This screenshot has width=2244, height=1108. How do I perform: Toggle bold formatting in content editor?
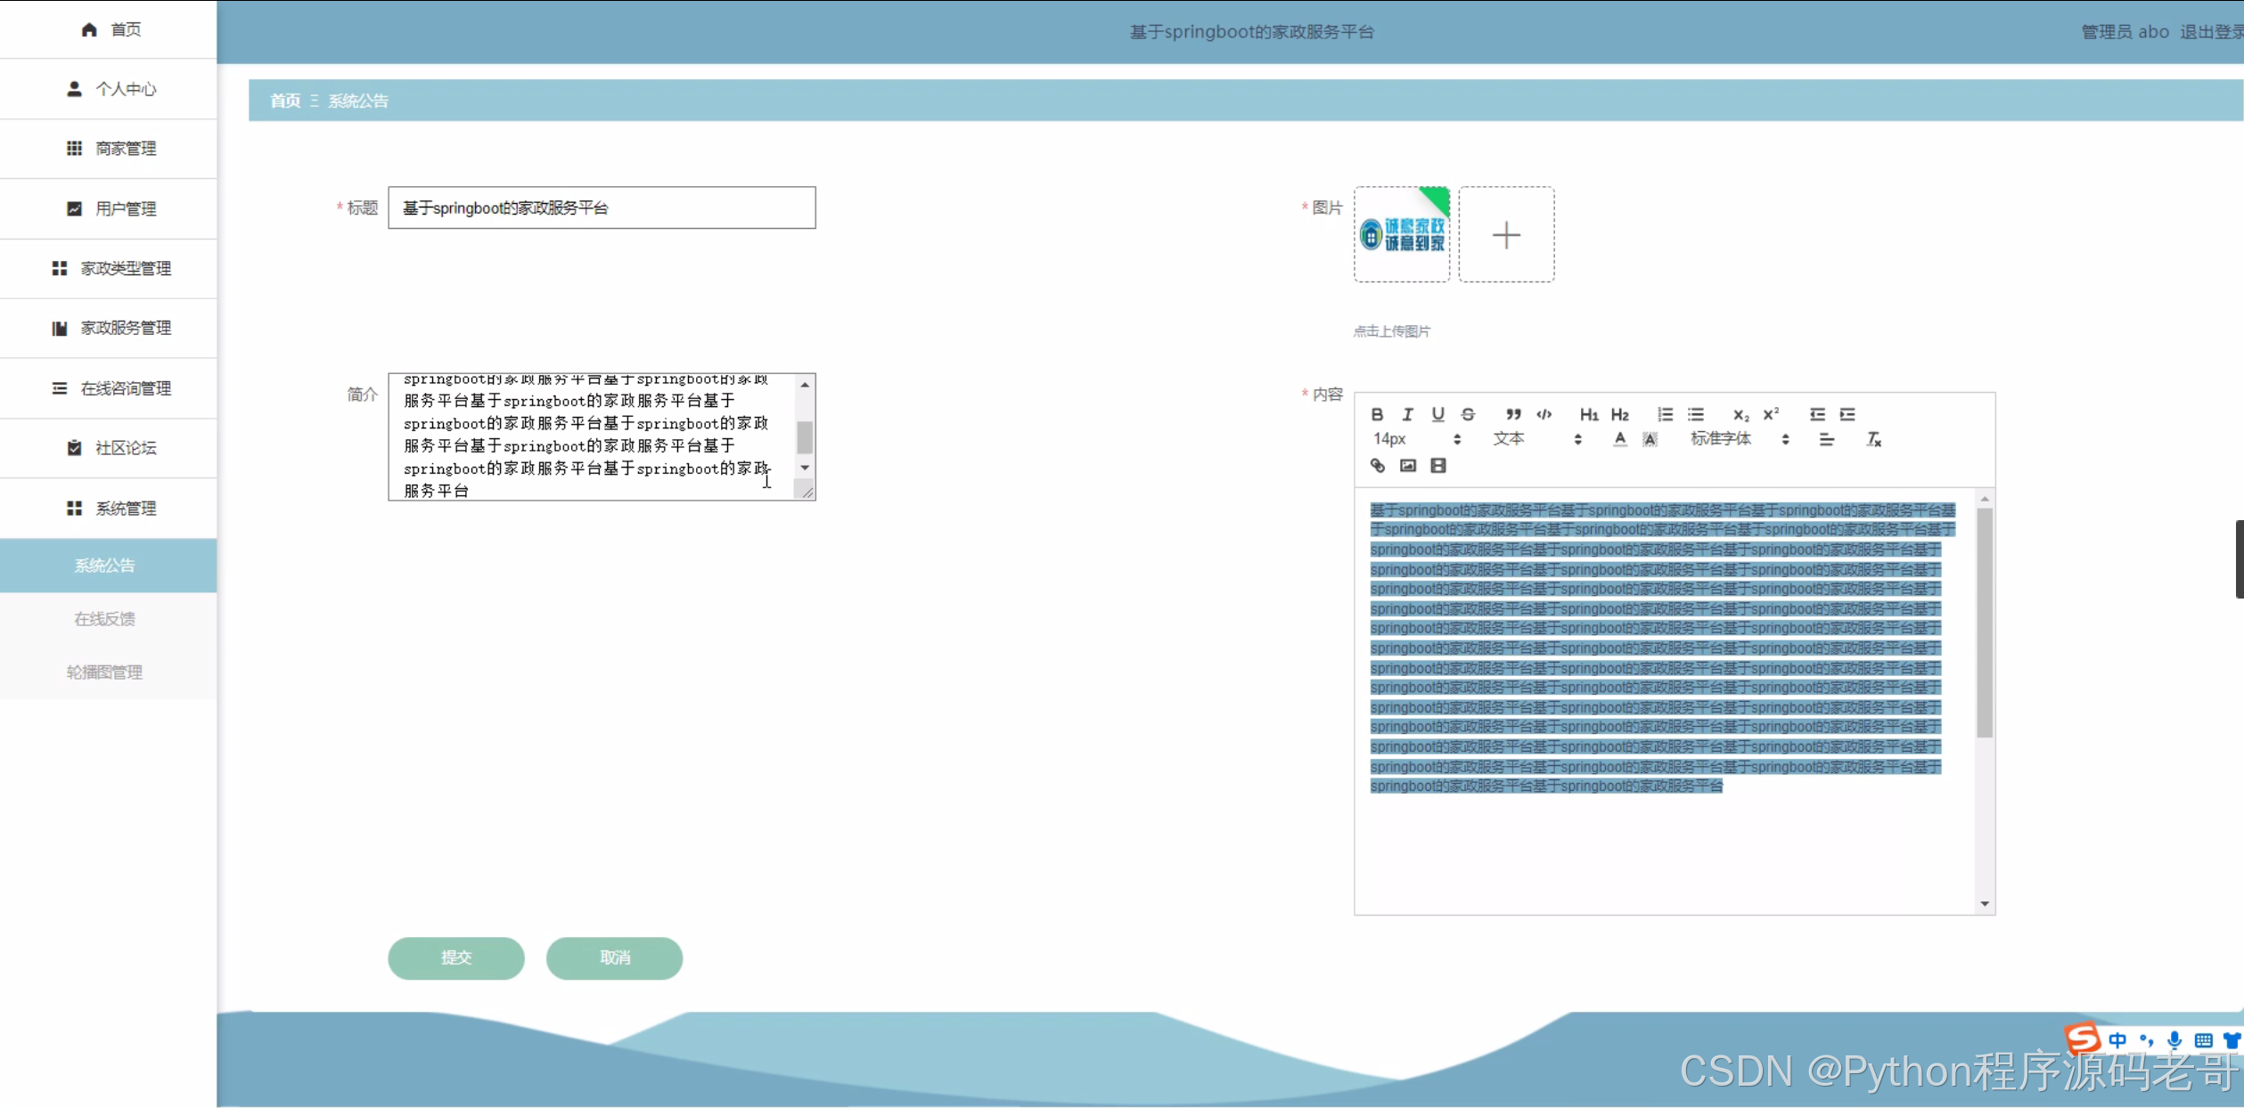[x=1377, y=414]
